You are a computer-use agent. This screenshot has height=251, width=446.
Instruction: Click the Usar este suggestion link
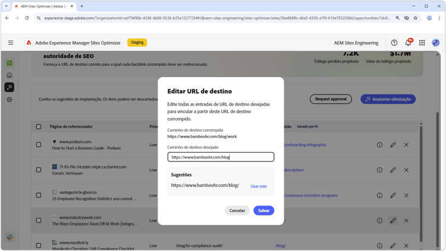[x=259, y=186]
